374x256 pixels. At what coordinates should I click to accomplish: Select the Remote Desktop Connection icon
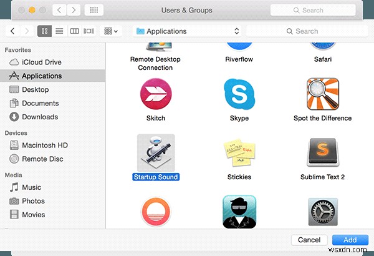[159, 47]
